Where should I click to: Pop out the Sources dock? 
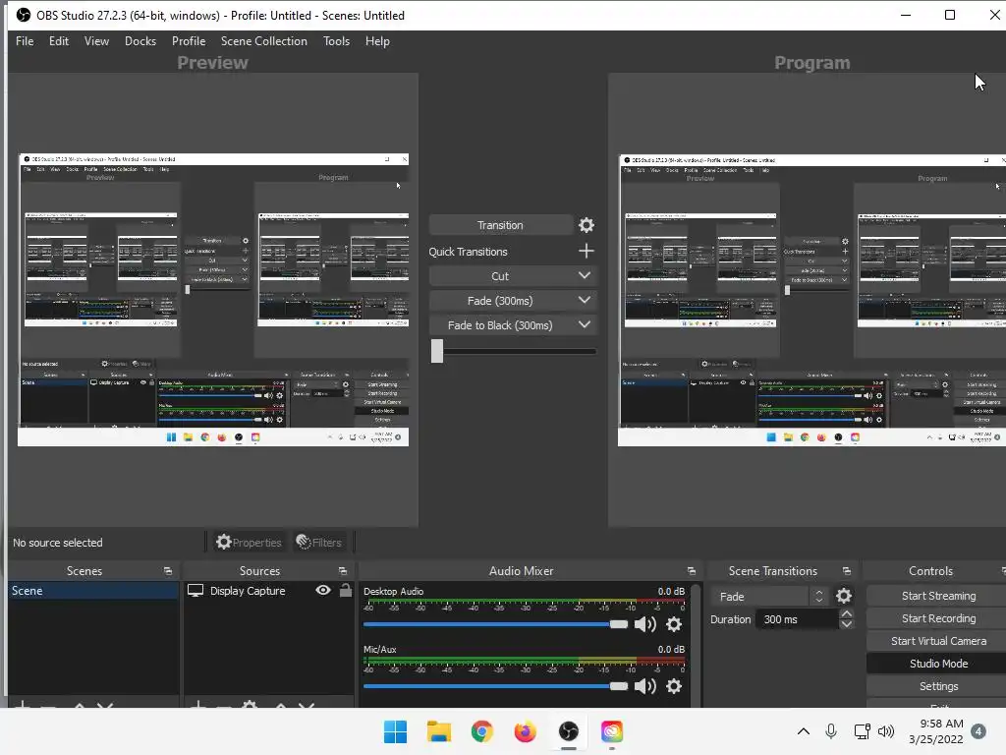[x=343, y=571]
